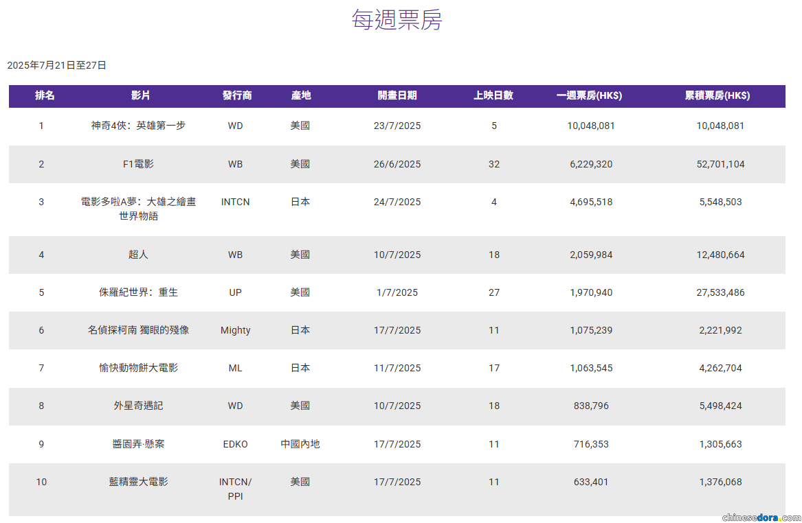
Task: Click the 超人 film title
Action: pos(138,255)
